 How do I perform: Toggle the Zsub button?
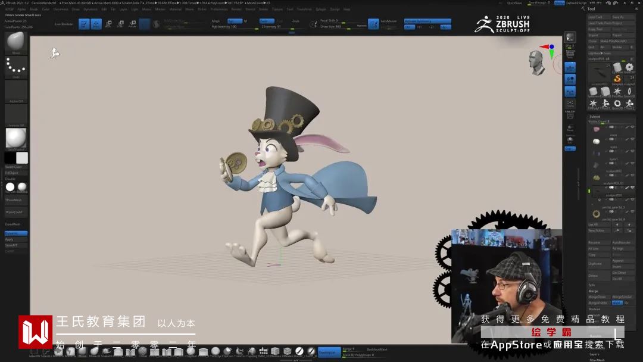[x=296, y=21]
